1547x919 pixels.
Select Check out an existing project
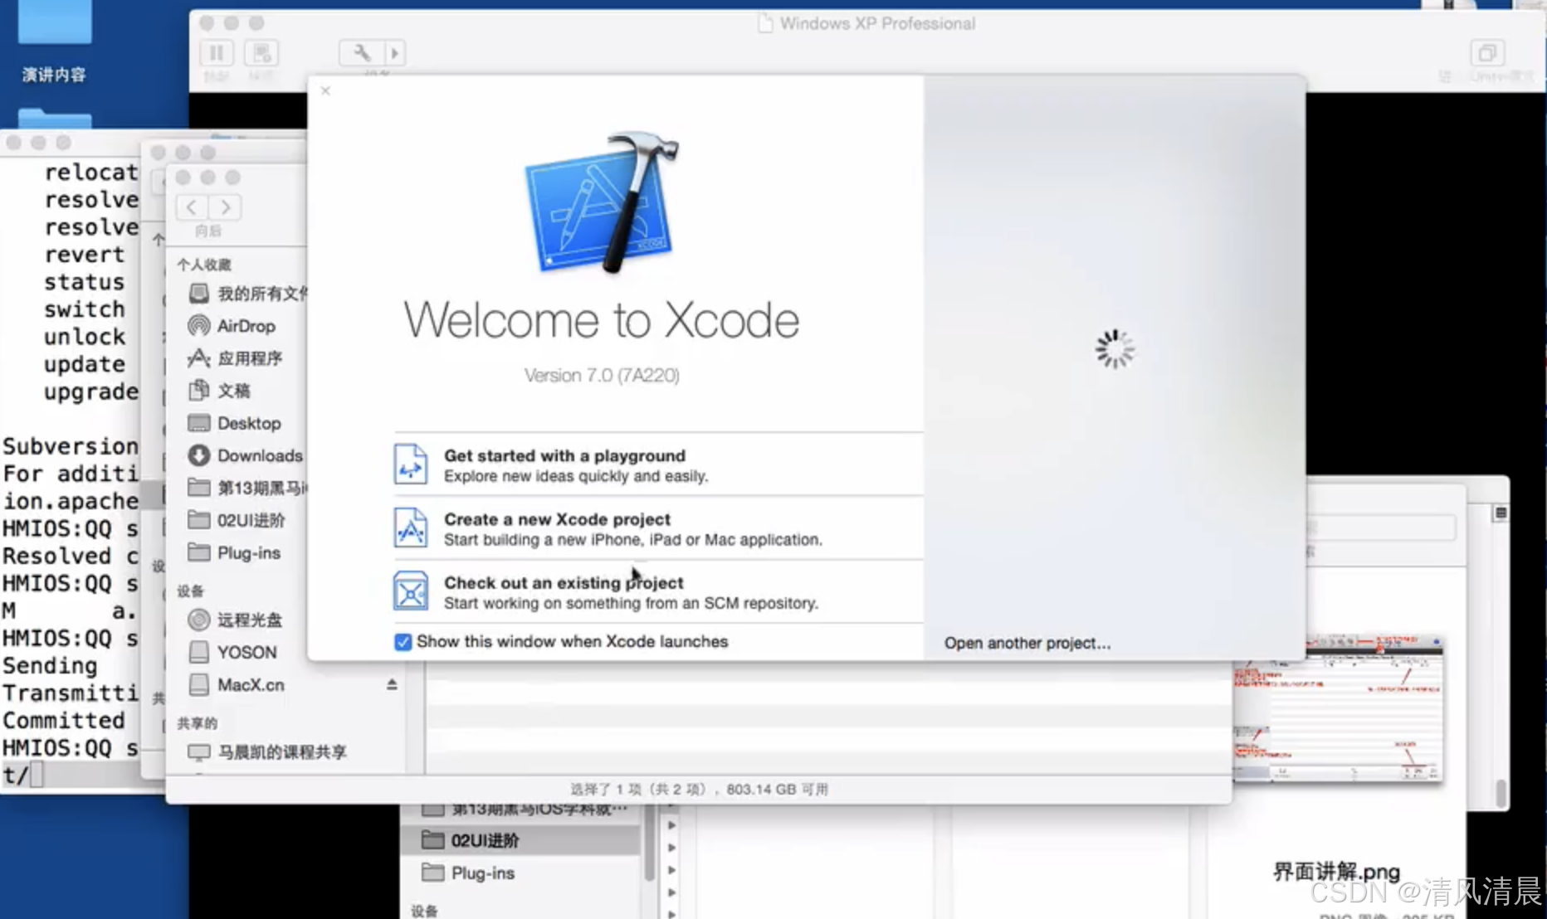click(658, 592)
